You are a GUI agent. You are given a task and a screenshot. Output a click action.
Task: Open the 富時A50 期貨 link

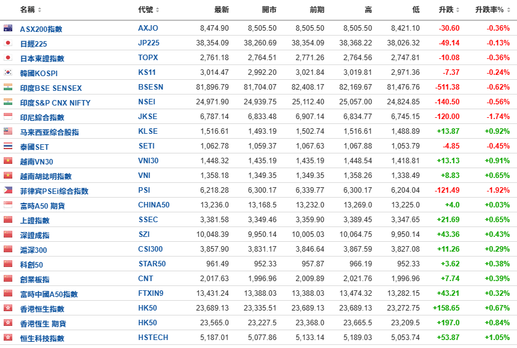click(42, 206)
